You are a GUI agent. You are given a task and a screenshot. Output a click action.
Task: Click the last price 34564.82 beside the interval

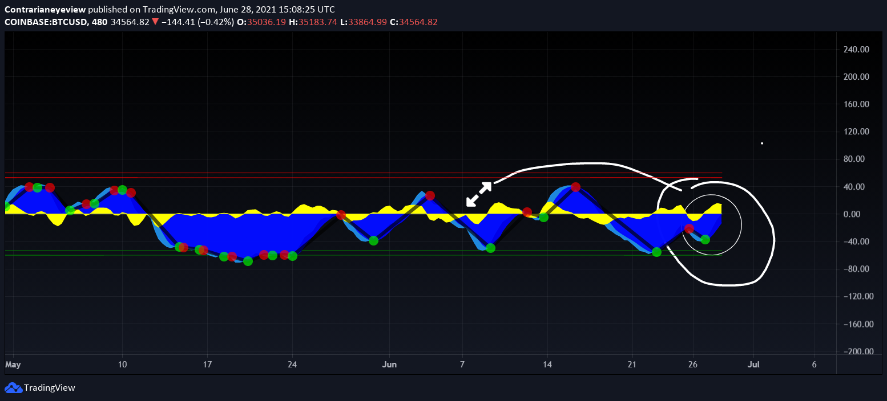[131, 22]
